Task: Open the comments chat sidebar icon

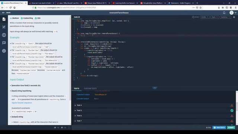Action: tap(4, 43)
